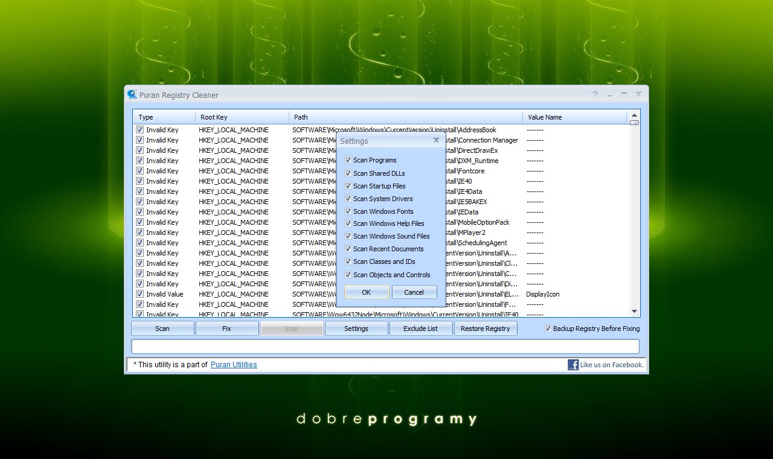The height and width of the screenshot is (459, 773).
Task: Toggle the DXM_Runtime row checkbox
Action: pyautogui.click(x=140, y=161)
